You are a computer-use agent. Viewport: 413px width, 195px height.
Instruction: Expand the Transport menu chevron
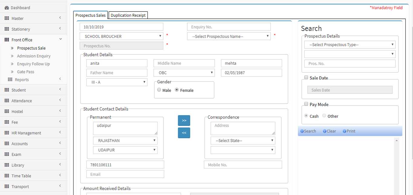click(x=60, y=186)
